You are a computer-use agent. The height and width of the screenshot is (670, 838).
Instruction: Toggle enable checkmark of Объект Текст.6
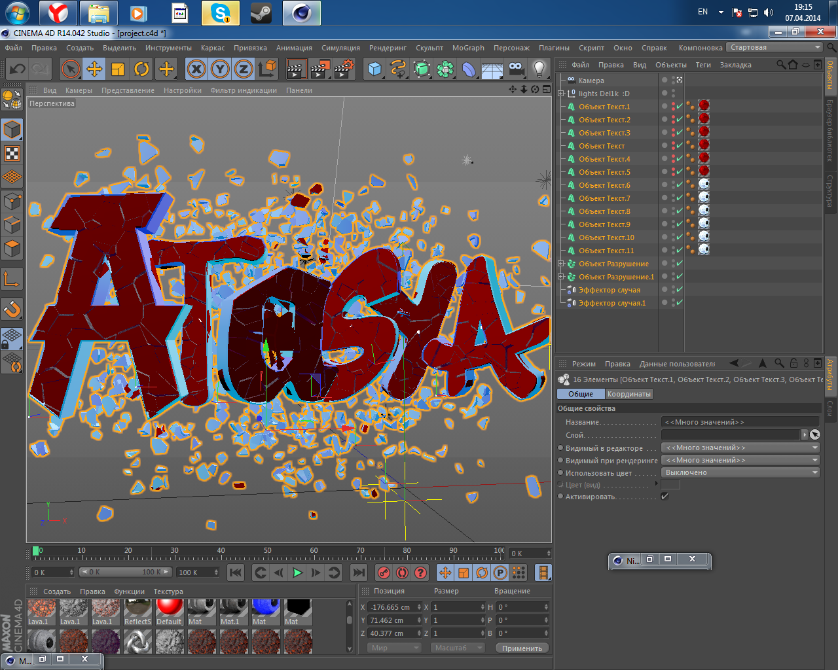pos(680,185)
